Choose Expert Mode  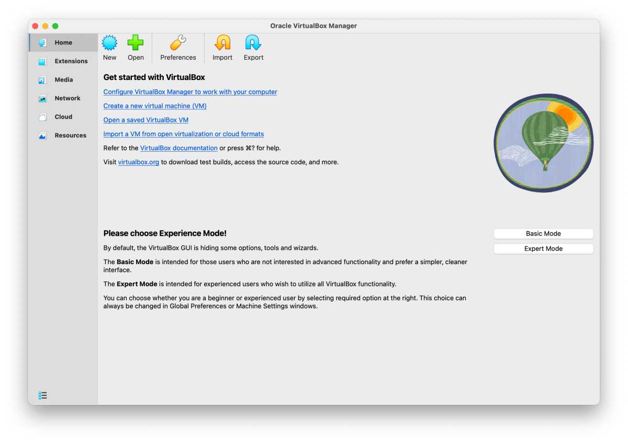click(543, 248)
